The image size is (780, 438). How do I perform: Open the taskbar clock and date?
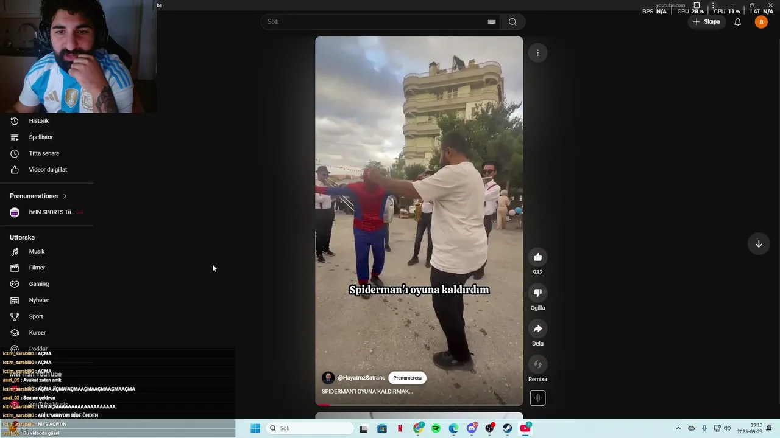(x=750, y=428)
